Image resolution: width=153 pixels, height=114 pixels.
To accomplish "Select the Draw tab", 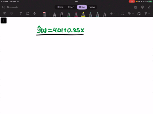I will pyautogui.click(x=82, y=7).
